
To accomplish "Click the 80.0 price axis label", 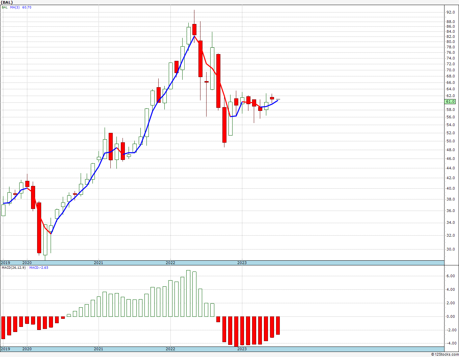I will 451,42.
